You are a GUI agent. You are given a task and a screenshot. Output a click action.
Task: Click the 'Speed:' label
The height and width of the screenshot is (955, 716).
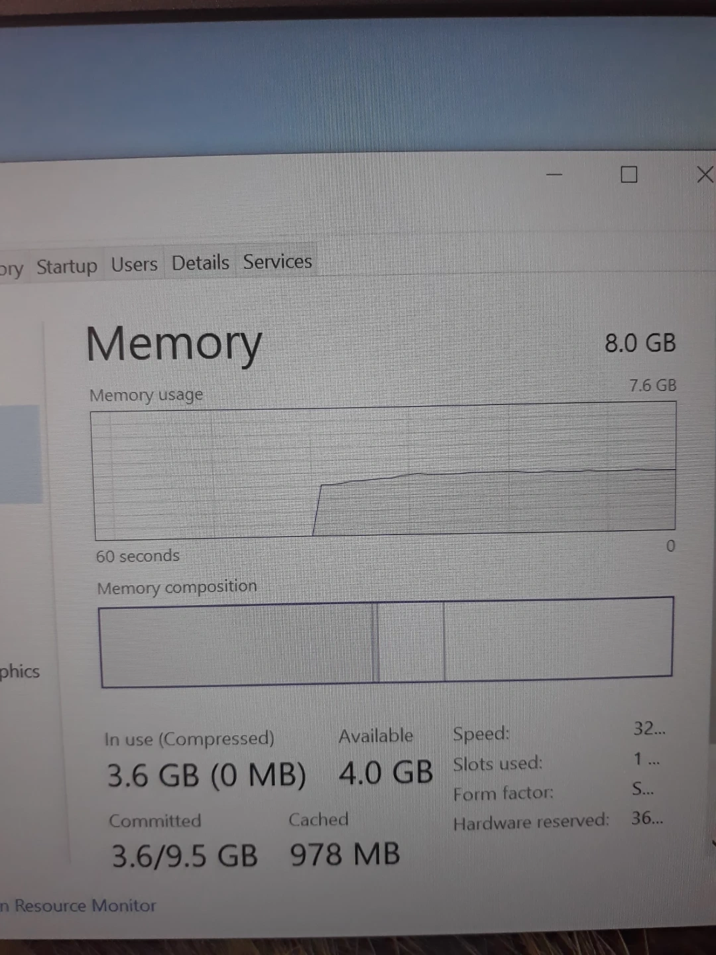pos(481,733)
